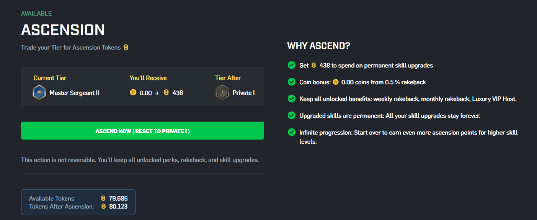This screenshot has height=220, width=537.
Task: Click token icon in the Get 438 benefit line
Action: point(314,65)
